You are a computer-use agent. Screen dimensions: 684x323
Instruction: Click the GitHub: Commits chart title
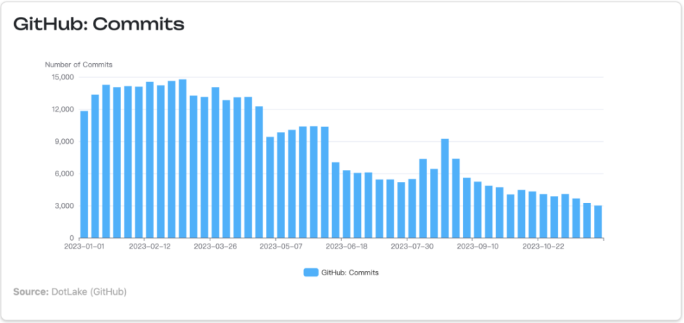point(99,24)
